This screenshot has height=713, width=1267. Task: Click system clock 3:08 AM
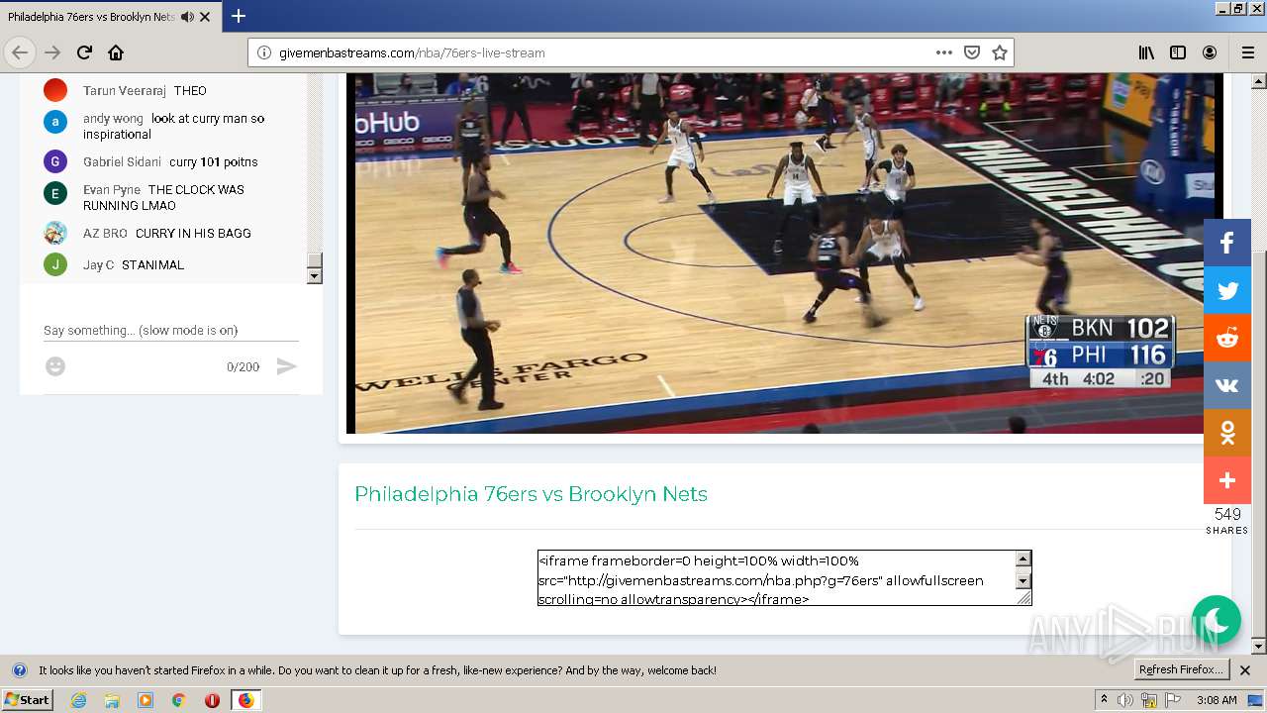(x=1217, y=700)
